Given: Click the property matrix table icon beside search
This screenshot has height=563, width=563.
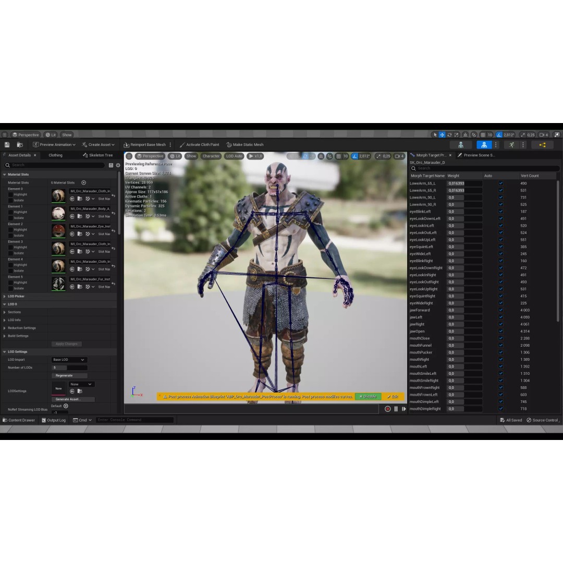Looking at the screenshot, I should 111,165.
